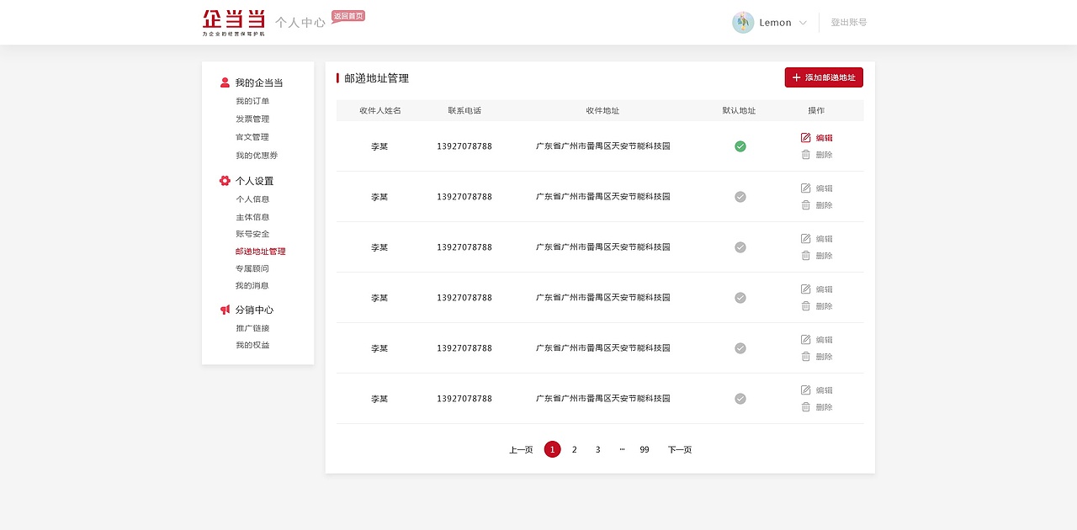Set the second address as default via gray checkmark
Screen dimensions: 1077x530
pyautogui.click(x=740, y=196)
